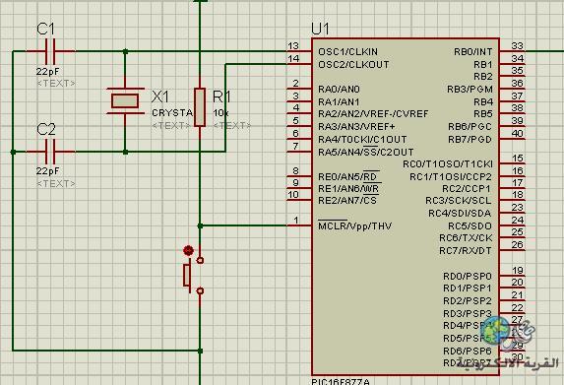Select the RD0/PSP0 pin 19
564x385 pixels.
(x=513, y=276)
